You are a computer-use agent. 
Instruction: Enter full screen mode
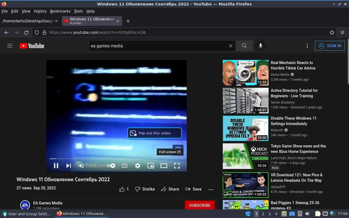(x=177, y=166)
